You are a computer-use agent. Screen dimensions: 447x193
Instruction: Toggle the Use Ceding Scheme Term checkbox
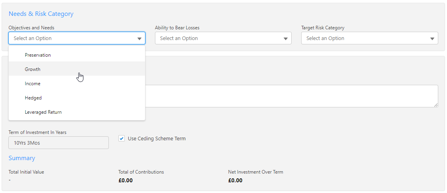pos(122,139)
